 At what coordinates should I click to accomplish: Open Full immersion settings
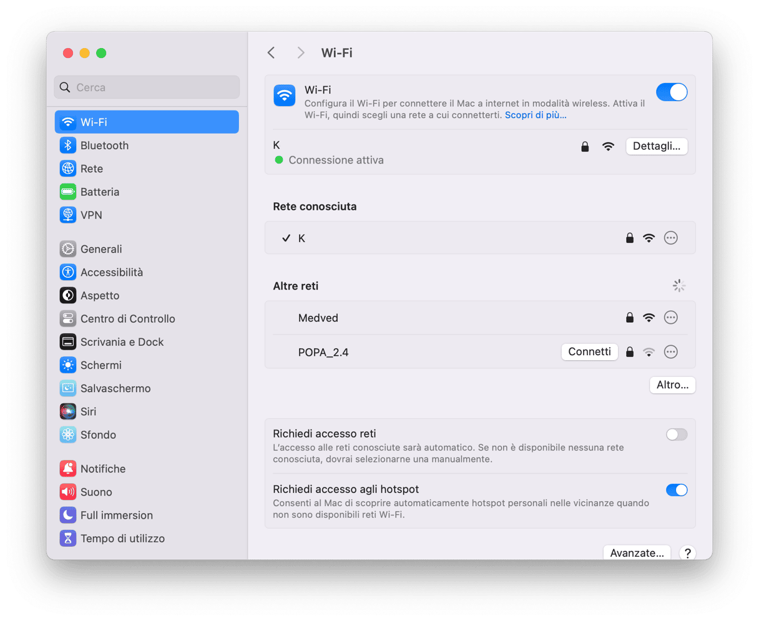pos(147,515)
